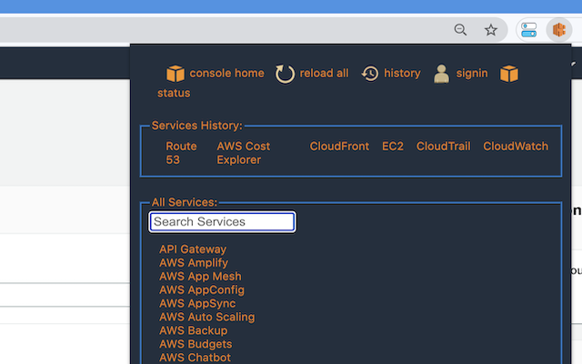The height and width of the screenshot is (364, 582).
Task: Click the reload all link
Action: click(x=324, y=73)
